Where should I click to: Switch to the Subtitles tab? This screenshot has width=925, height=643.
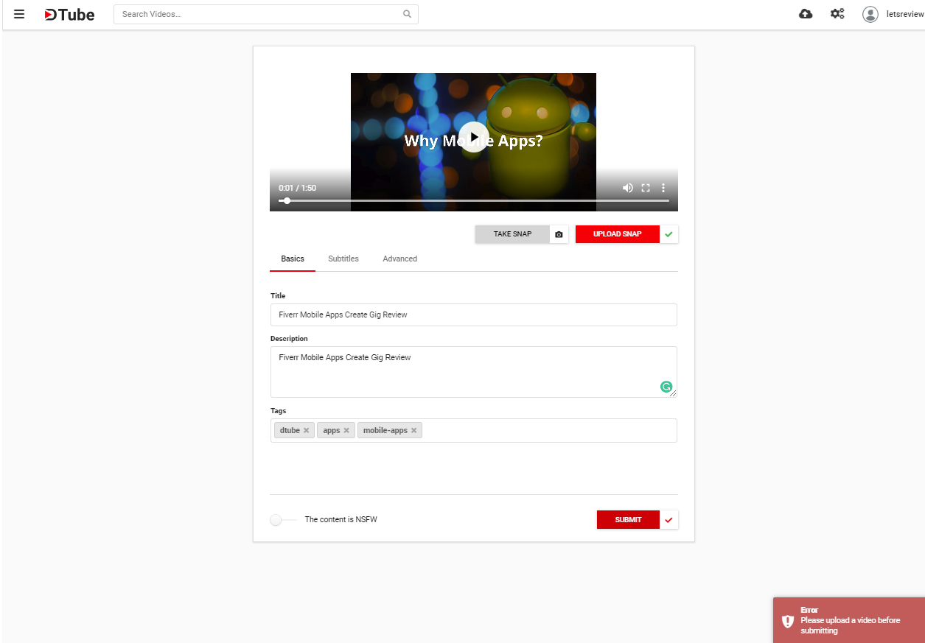pos(343,259)
